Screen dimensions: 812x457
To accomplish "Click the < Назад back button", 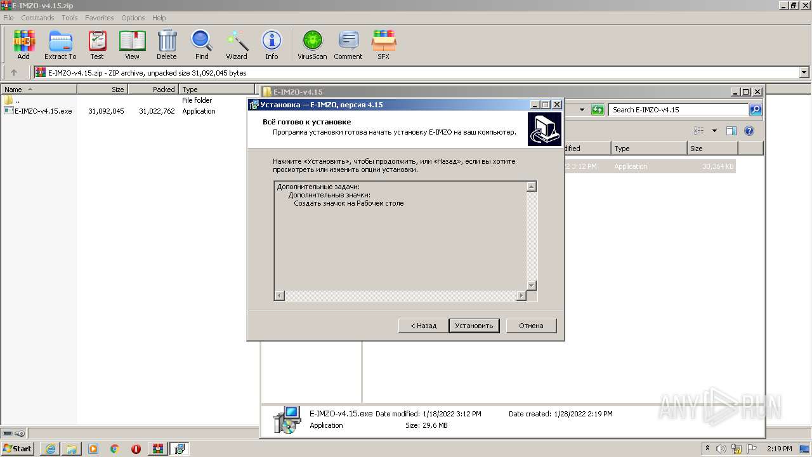I will pyautogui.click(x=424, y=326).
